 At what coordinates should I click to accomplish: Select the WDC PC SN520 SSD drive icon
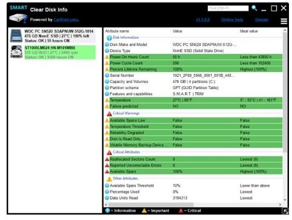pyautogui.click(x=16, y=36)
